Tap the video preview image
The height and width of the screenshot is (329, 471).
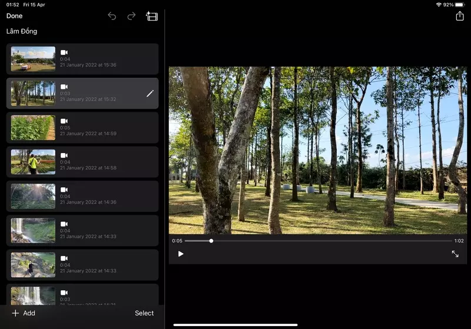[318, 150]
